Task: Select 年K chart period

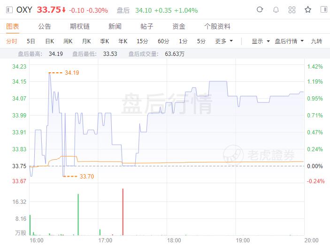Action: pyautogui.click(x=123, y=41)
